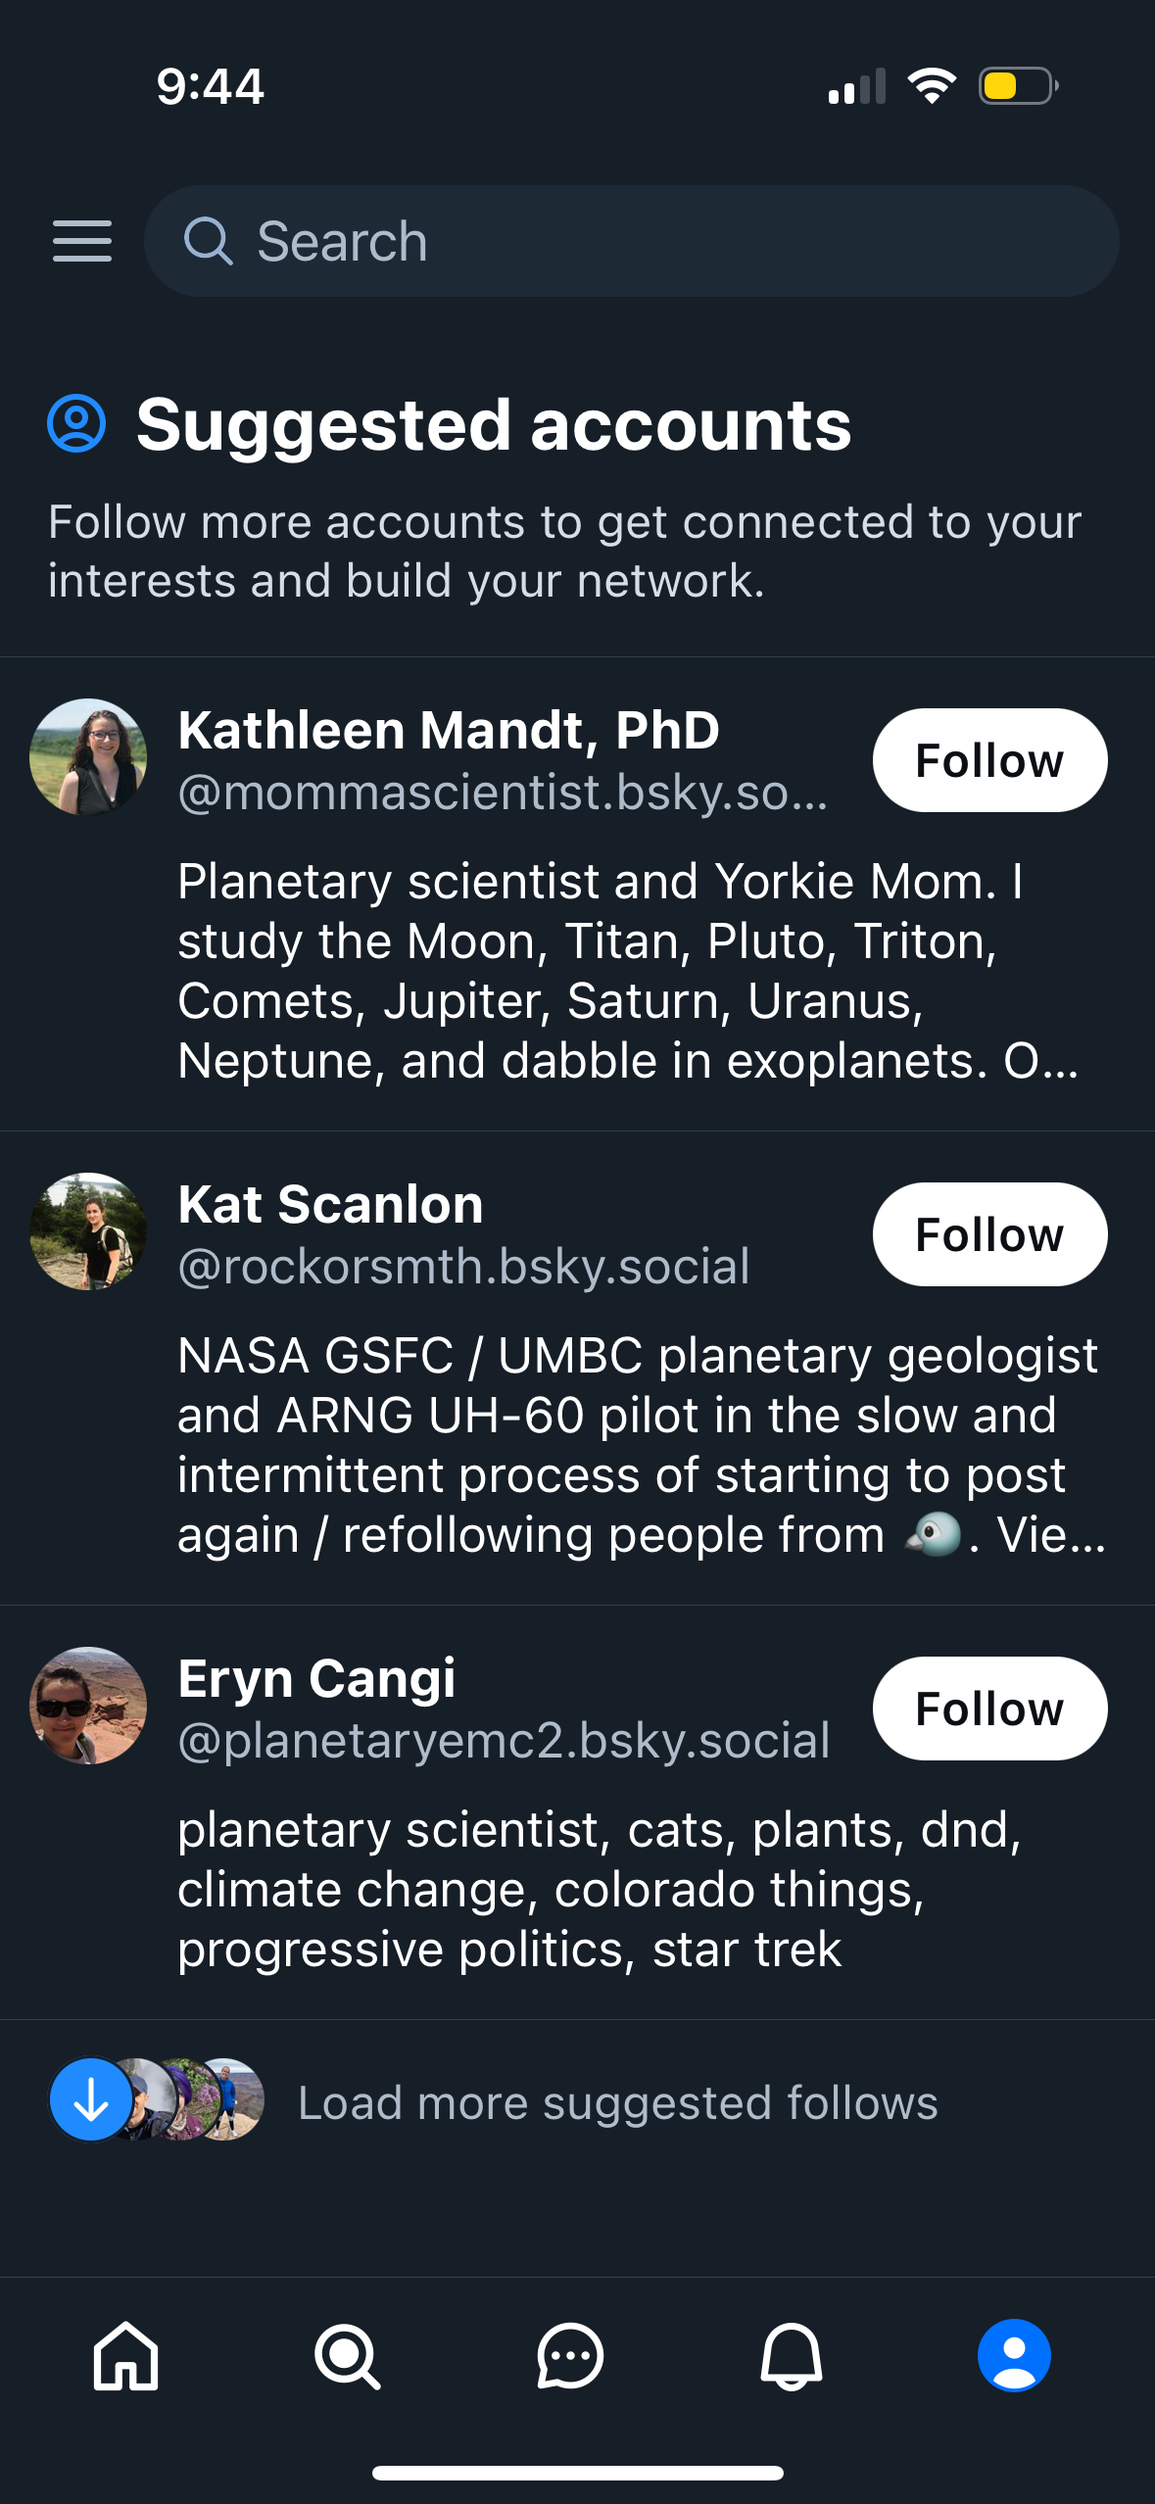Tap Kat Scanlon's avatar photo
This screenshot has height=2504, width=1155.
click(88, 1230)
